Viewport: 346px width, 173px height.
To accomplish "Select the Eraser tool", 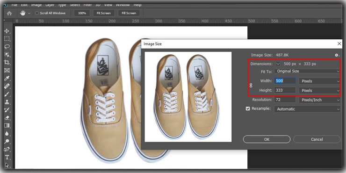I will 7,118.
